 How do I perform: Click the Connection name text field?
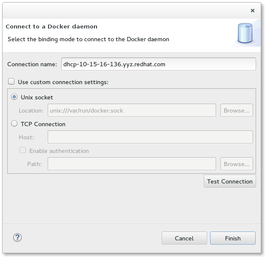pyautogui.click(x=159, y=64)
